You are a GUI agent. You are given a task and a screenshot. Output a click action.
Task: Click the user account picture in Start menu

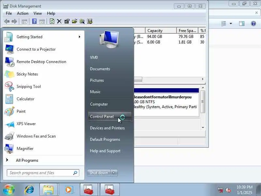point(109,40)
